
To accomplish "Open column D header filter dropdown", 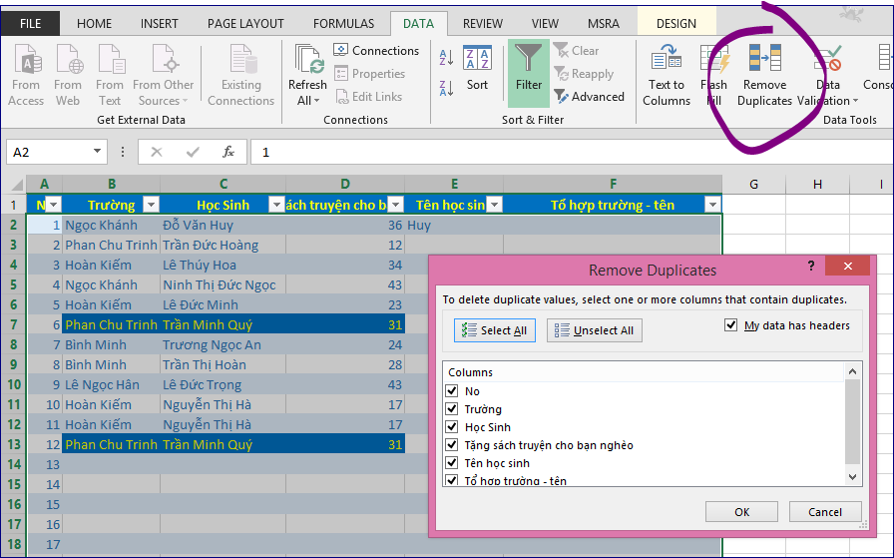I will tap(396, 205).
